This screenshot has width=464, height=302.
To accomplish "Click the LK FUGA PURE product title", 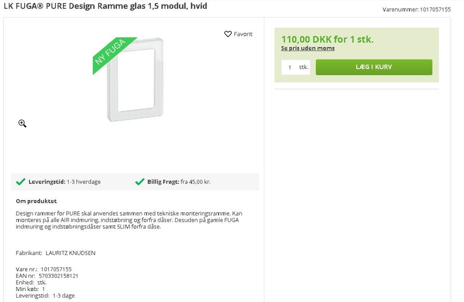I will (x=105, y=6).
